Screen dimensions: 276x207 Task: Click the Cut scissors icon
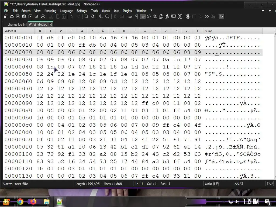tap(51, 16)
